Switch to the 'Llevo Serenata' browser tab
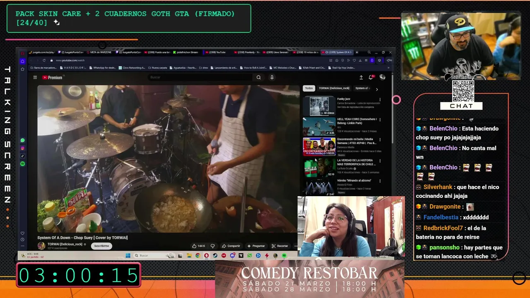This screenshot has width=530, height=298. 276,52
